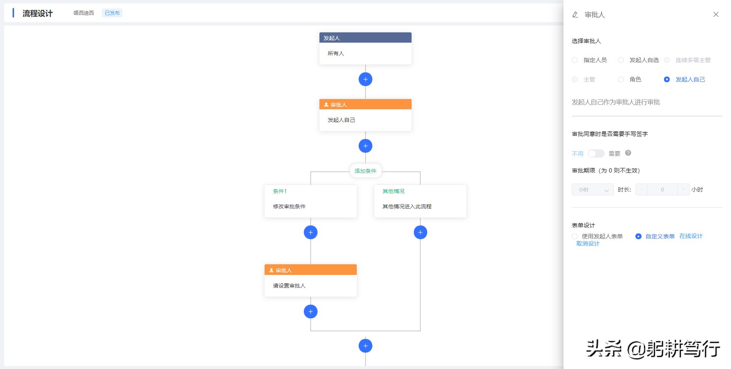731x369 pixels.
Task: Select the 指定人员 radio option
Action: [x=590, y=60]
